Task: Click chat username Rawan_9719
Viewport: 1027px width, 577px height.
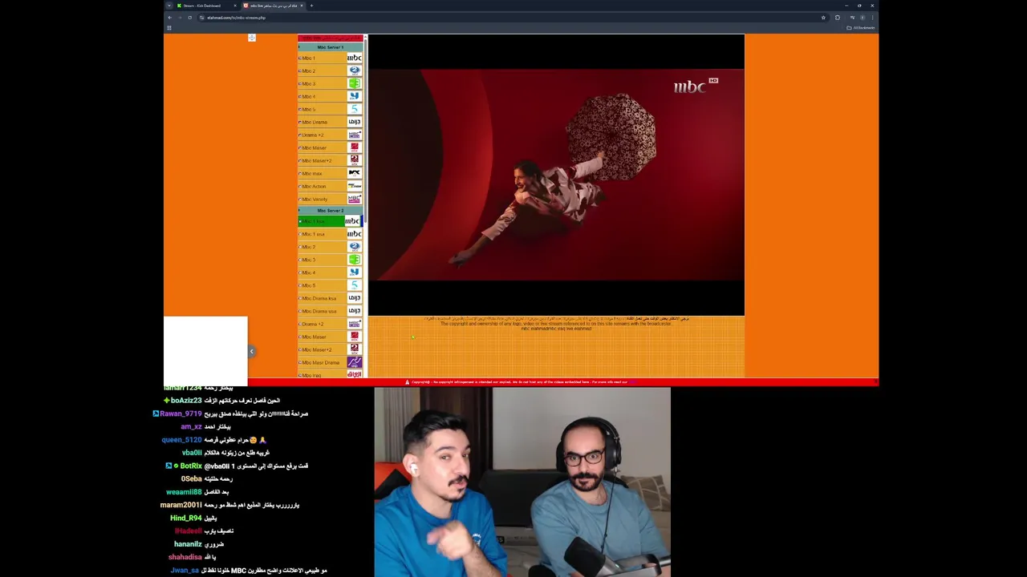Action: (181, 414)
